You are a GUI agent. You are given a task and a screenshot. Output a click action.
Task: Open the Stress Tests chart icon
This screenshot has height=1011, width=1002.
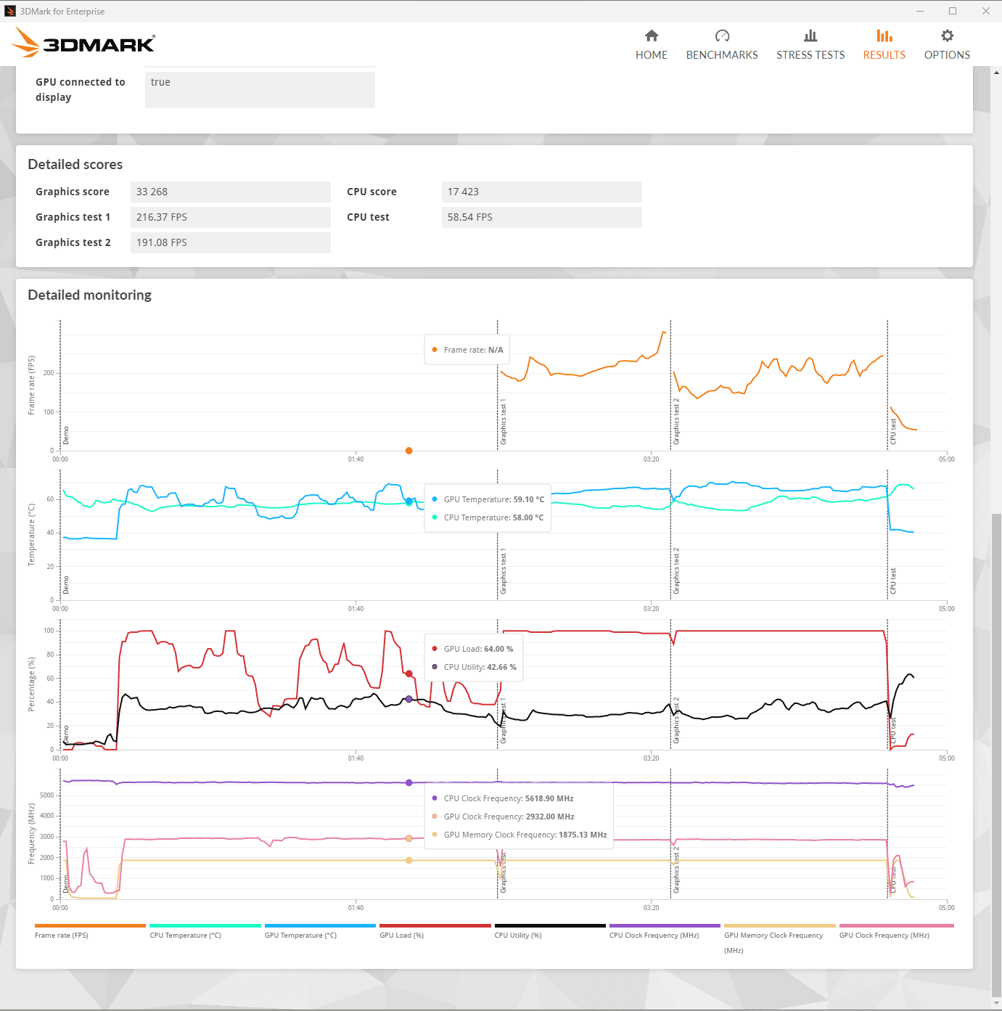[x=810, y=36]
